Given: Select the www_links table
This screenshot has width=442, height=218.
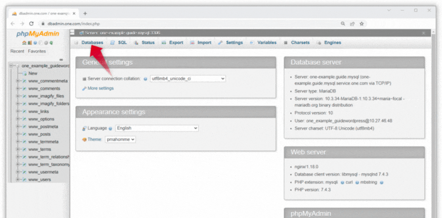Looking at the screenshot, I should coord(39,111).
